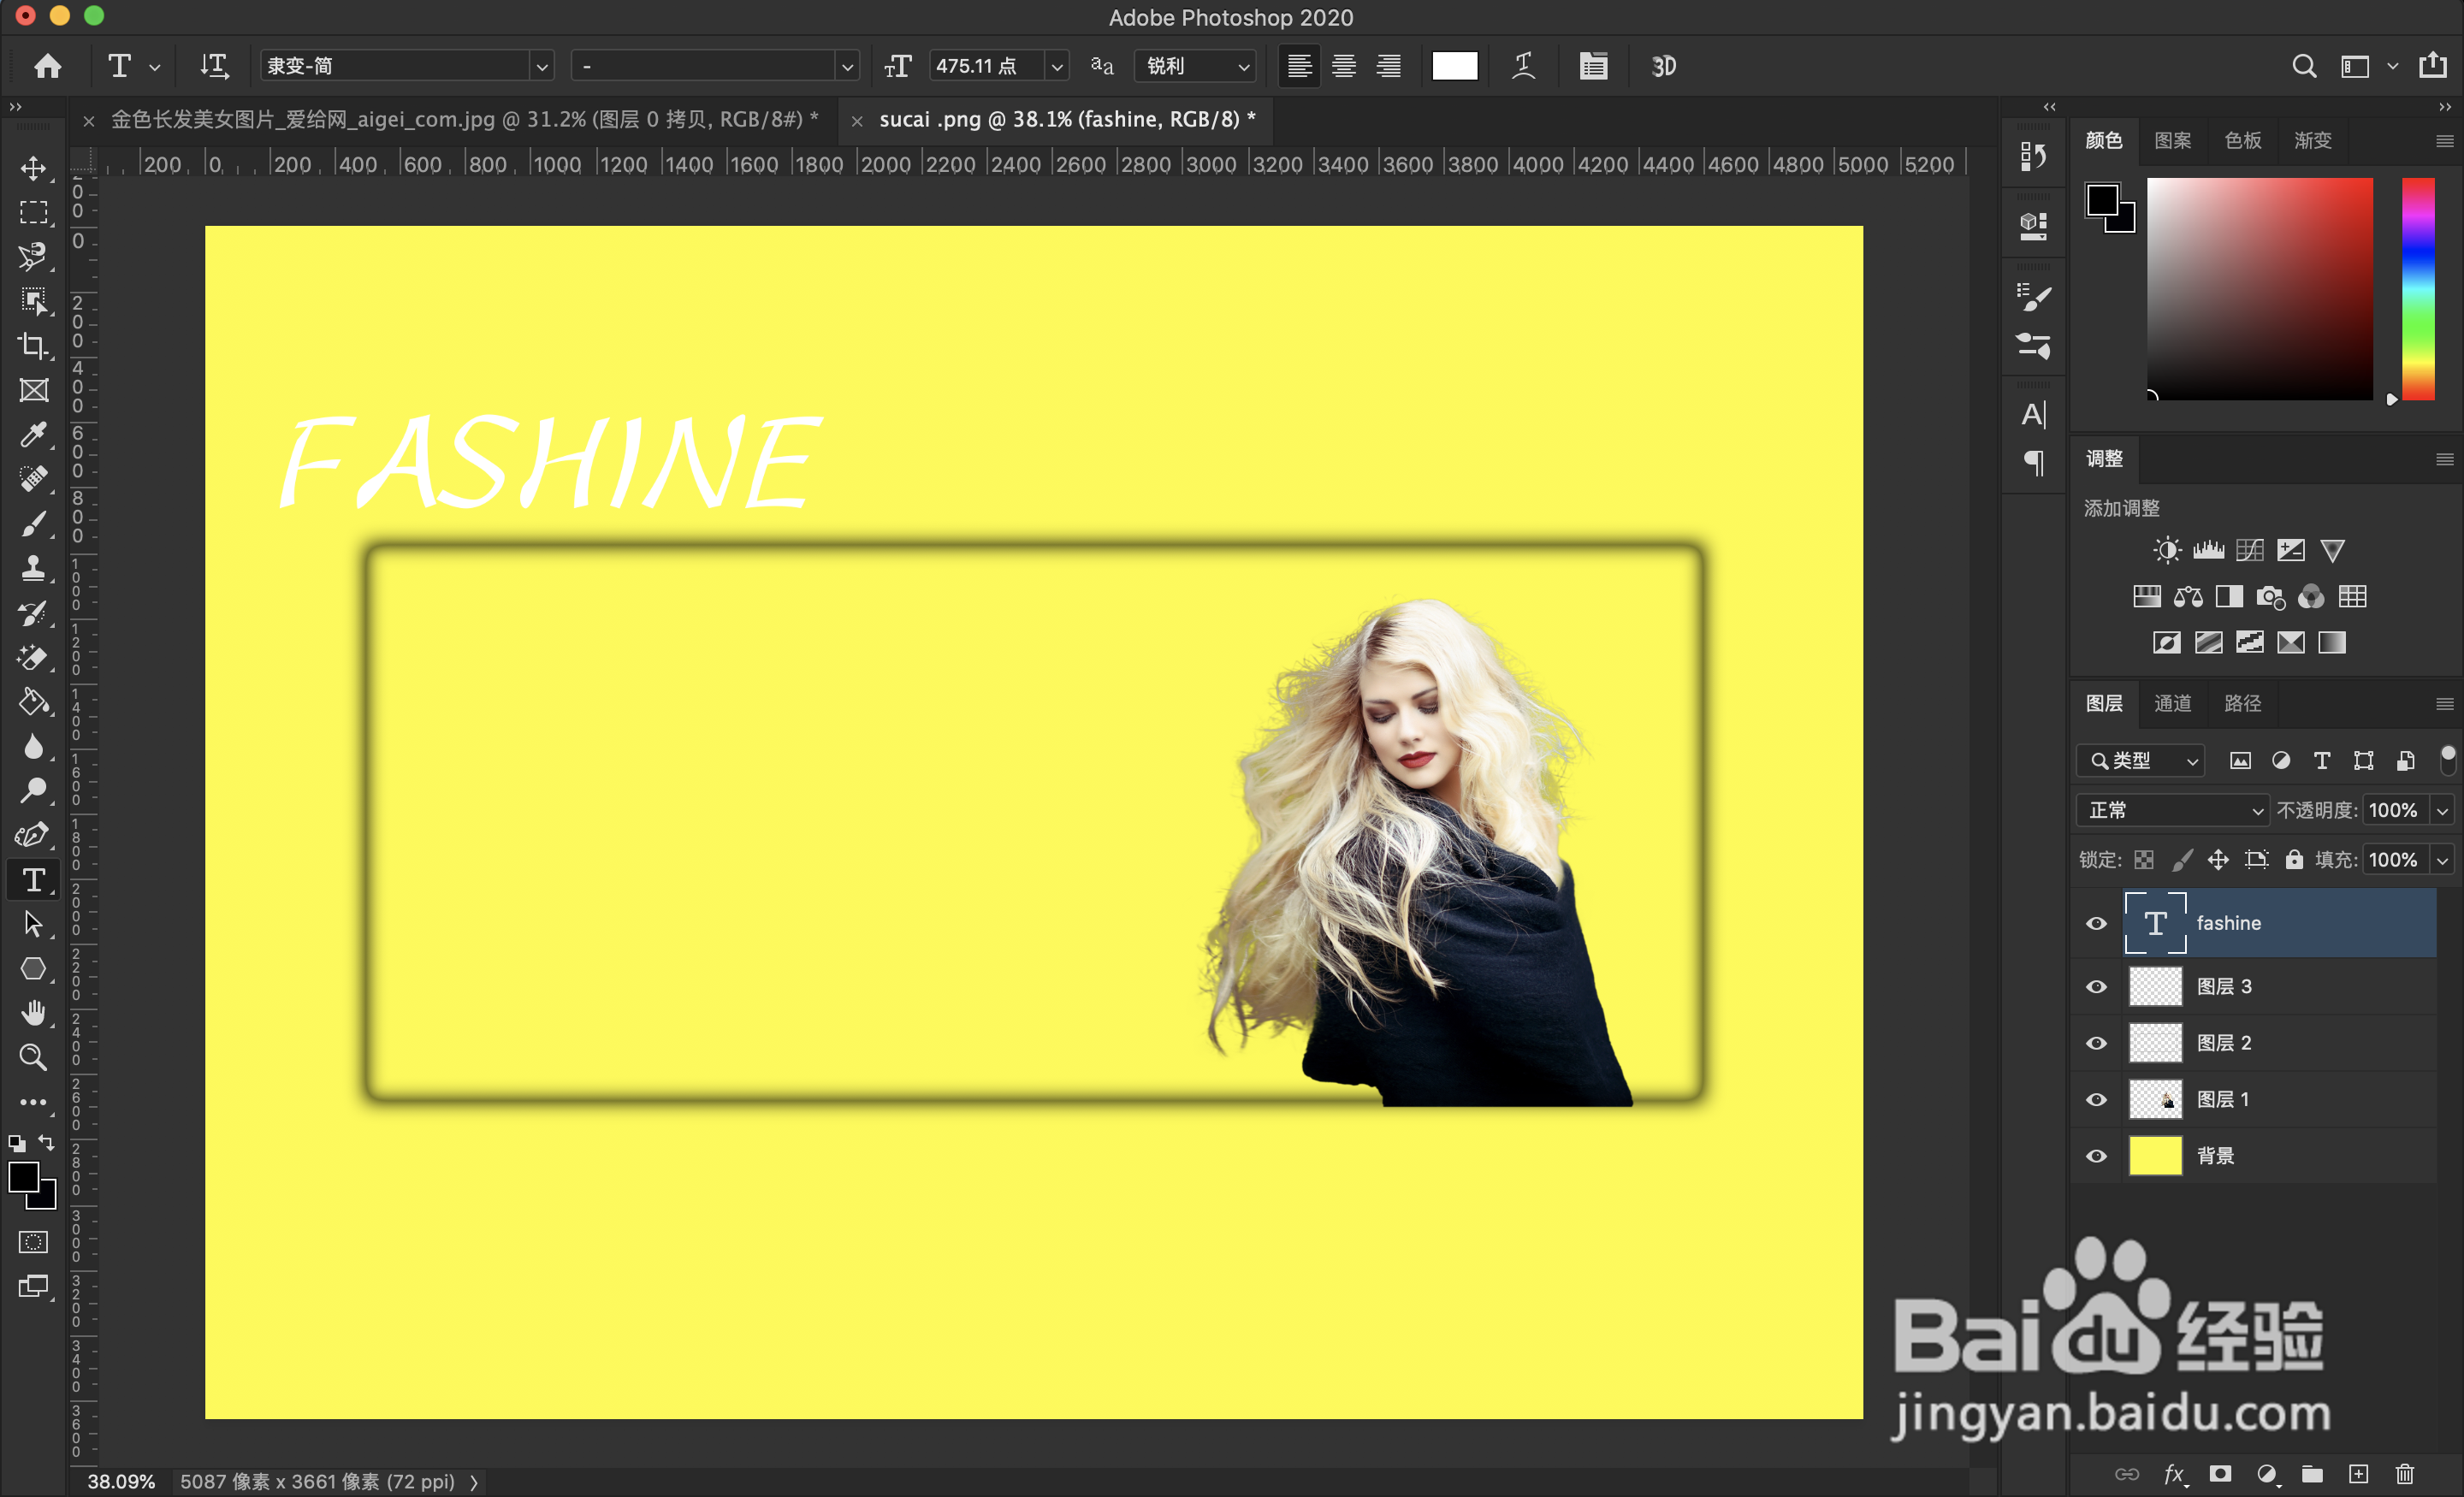This screenshot has height=1497, width=2464.
Task: Hide the 背景 layer
Action: pyautogui.click(x=2096, y=1156)
